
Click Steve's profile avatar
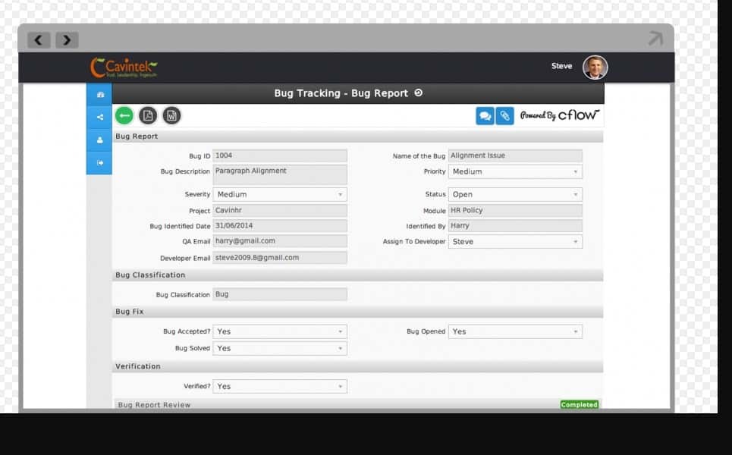click(x=595, y=67)
